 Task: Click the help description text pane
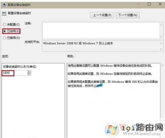point(113,100)
